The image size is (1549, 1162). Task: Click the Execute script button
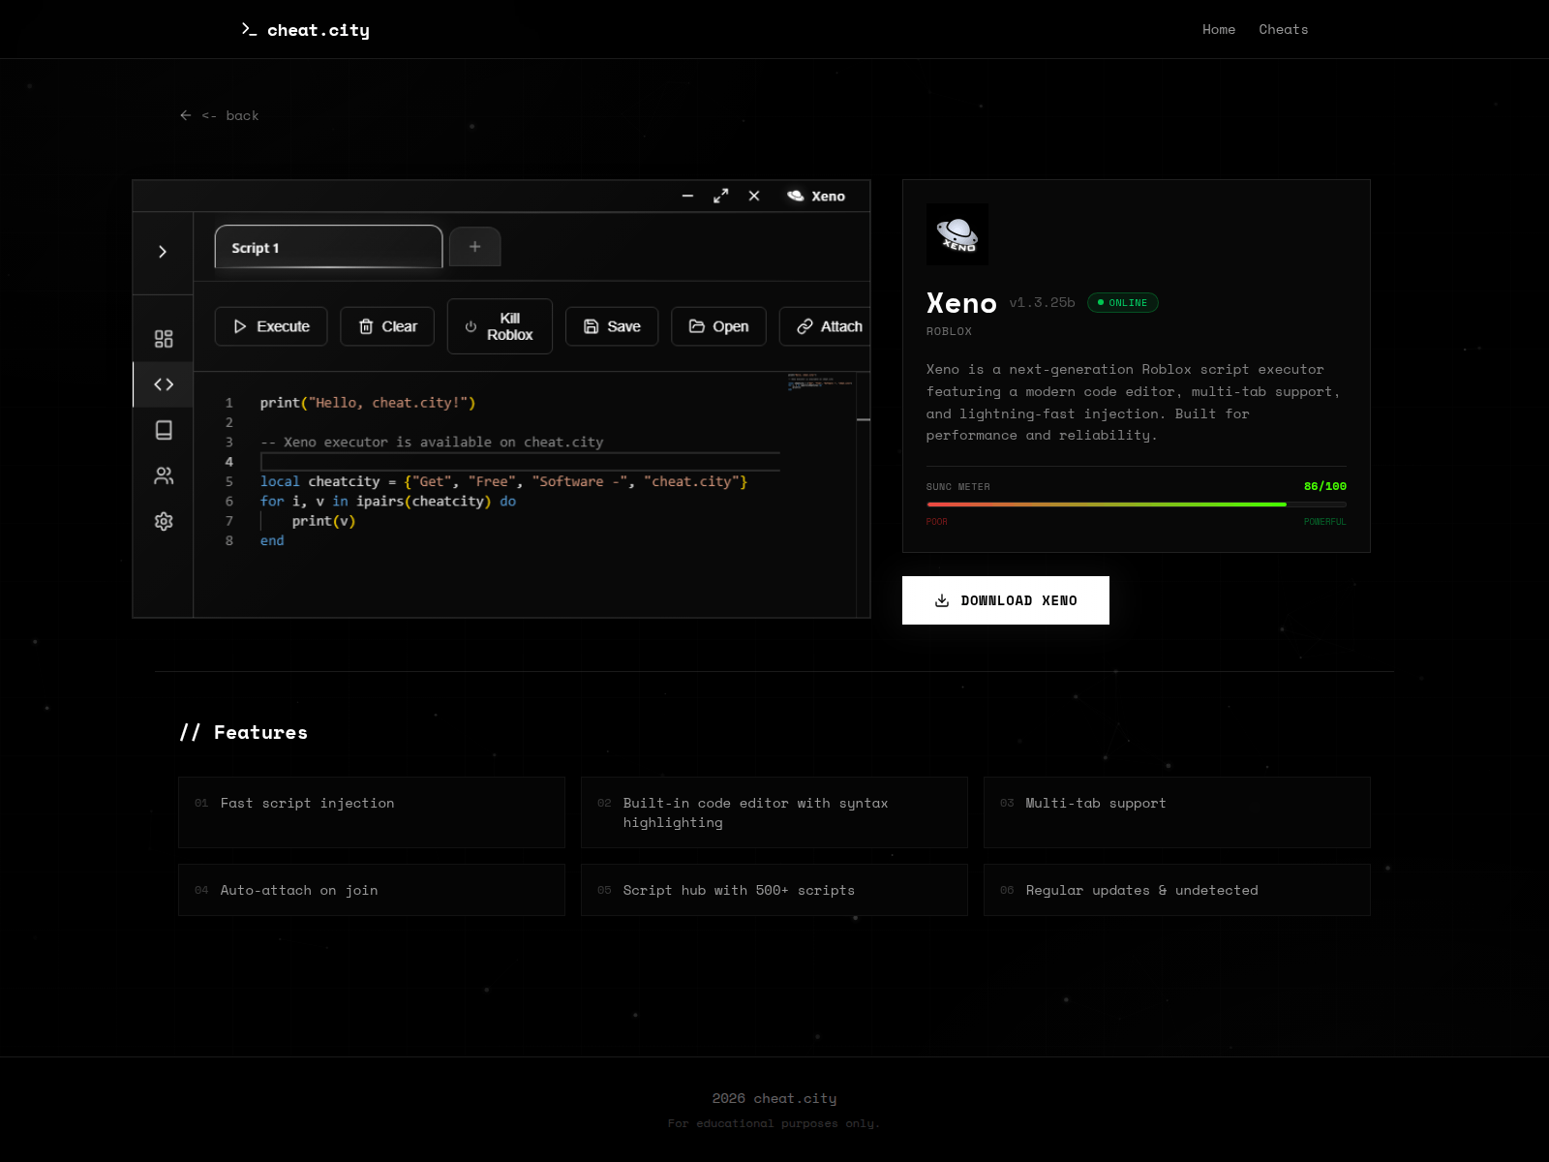271,326
